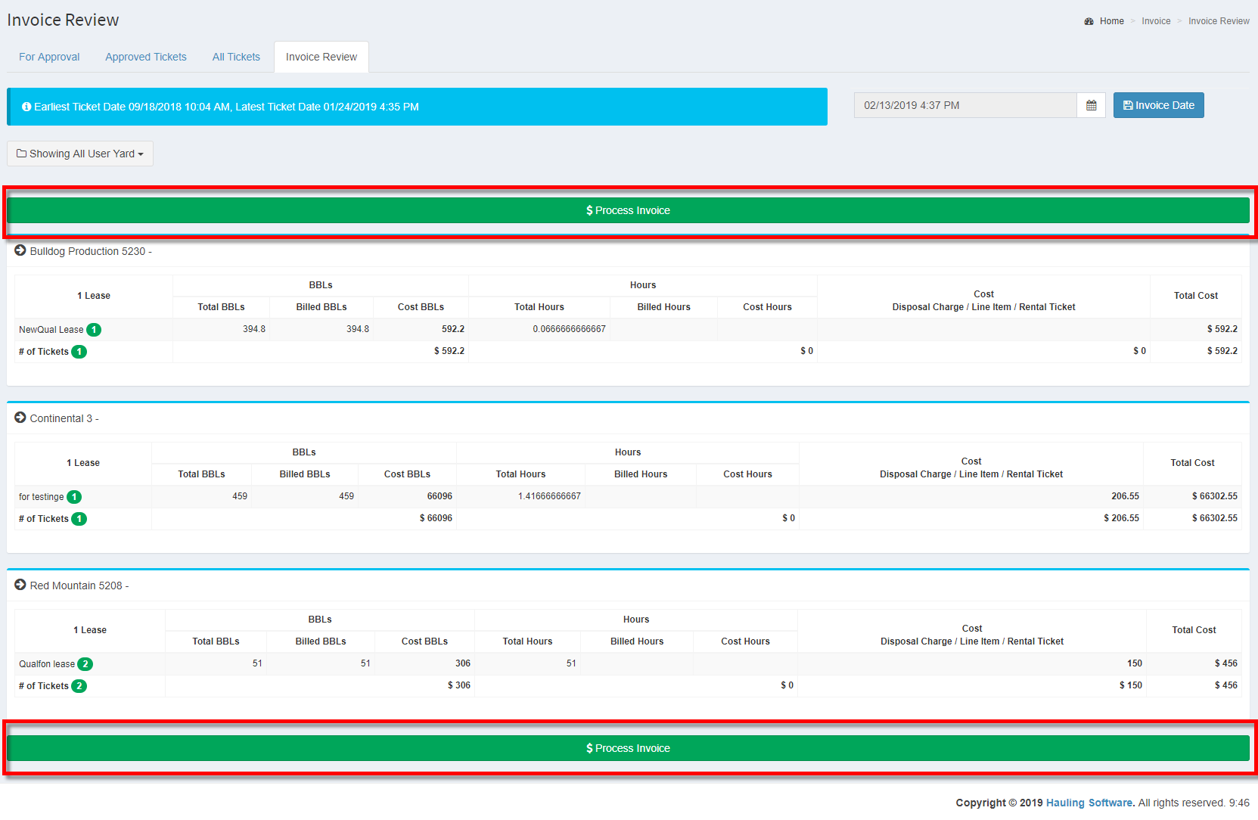The width and height of the screenshot is (1258, 820).
Task: Open the calendar date picker icon
Action: click(1091, 105)
